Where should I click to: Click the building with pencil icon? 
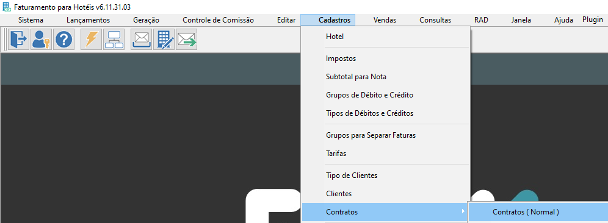pyautogui.click(x=164, y=40)
